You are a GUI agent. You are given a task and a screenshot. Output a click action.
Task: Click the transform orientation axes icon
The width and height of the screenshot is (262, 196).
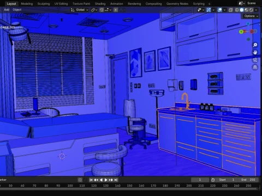pyautogui.click(x=73, y=10)
